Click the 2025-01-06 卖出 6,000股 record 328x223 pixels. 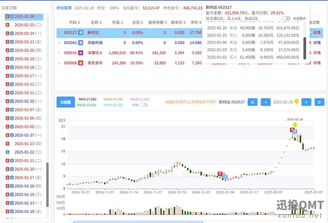click(x=253, y=43)
